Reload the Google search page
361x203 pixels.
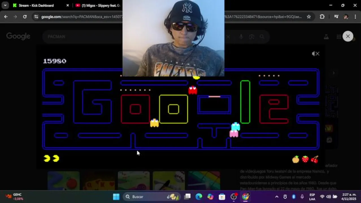pos(25,17)
